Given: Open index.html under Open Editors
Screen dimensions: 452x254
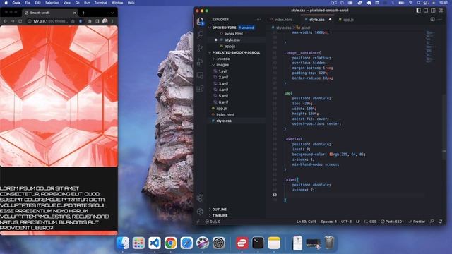Looking at the screenshot, I should (234, 34).
